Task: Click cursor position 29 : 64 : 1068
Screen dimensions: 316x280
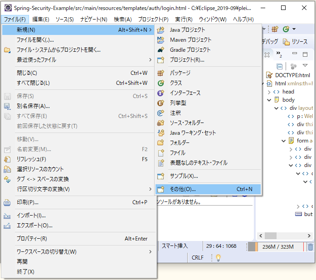Action: 221,246
